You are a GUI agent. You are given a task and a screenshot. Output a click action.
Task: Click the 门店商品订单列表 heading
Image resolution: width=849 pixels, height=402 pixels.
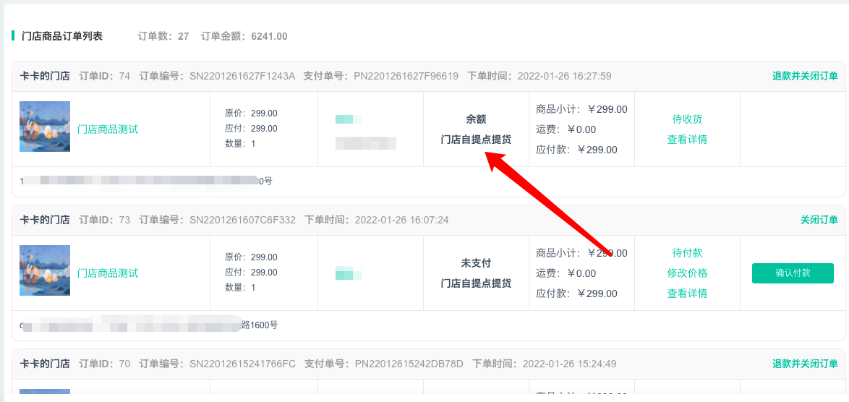pyautogui.click(x=61, y=36)
